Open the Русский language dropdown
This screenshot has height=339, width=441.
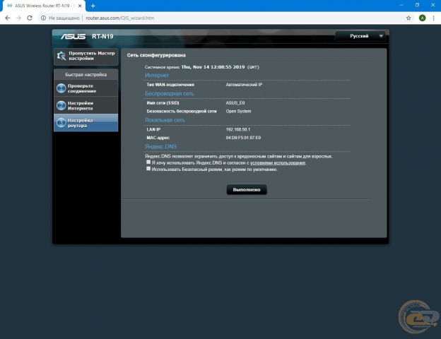[x=362, y=36]
